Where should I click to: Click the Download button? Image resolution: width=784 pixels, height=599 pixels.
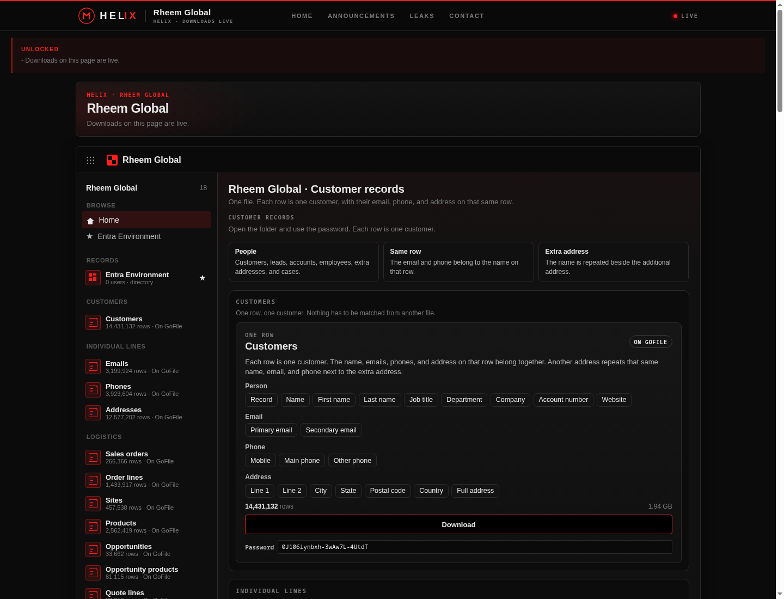458,524
